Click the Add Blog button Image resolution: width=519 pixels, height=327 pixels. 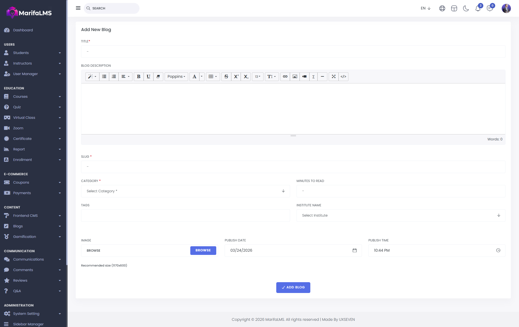pos(293,288)
